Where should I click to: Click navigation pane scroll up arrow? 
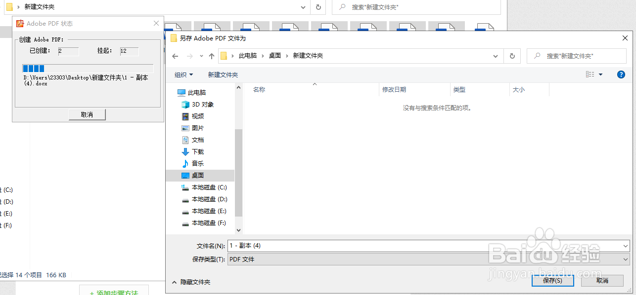[x=239, y=88]
